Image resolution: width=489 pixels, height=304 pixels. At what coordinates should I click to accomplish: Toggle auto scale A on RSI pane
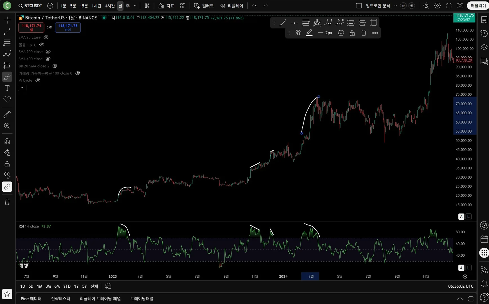461,268
